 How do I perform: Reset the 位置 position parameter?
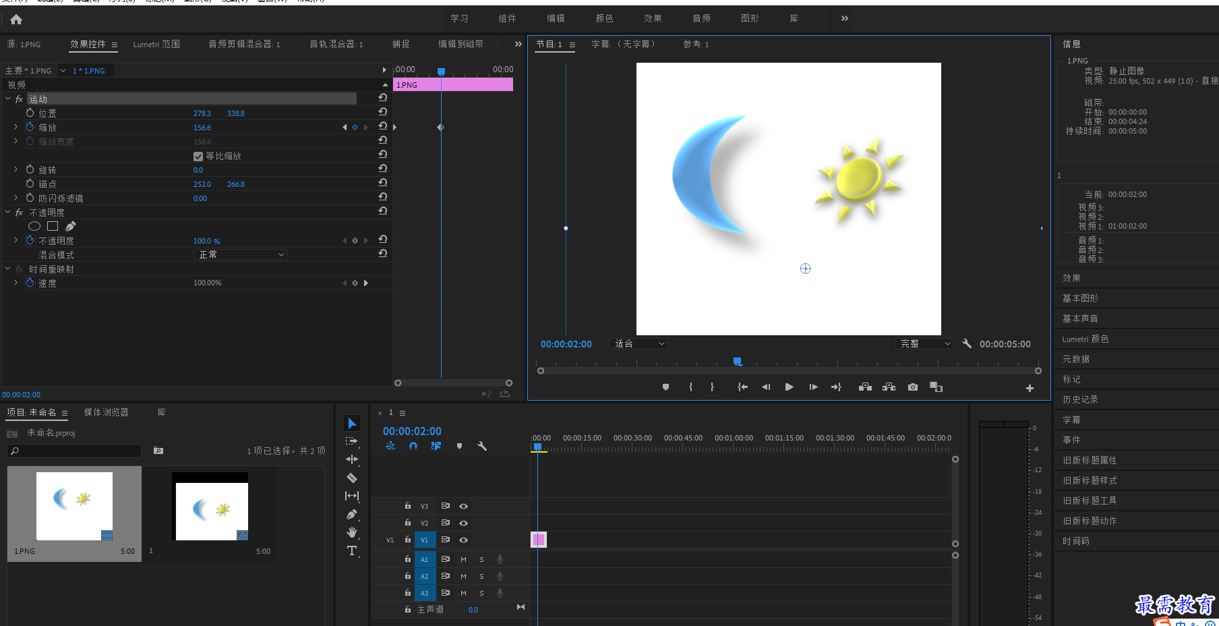382,112
